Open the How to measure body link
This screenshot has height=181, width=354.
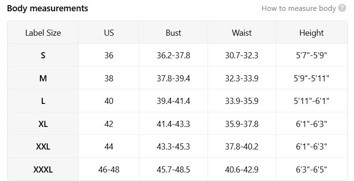[299, 8]
